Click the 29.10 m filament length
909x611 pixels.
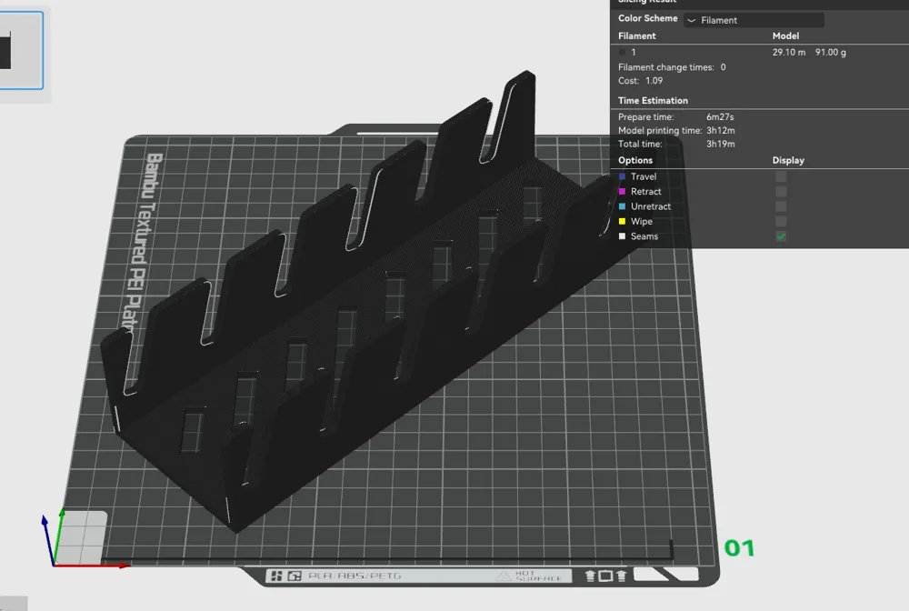click(788, 52)
